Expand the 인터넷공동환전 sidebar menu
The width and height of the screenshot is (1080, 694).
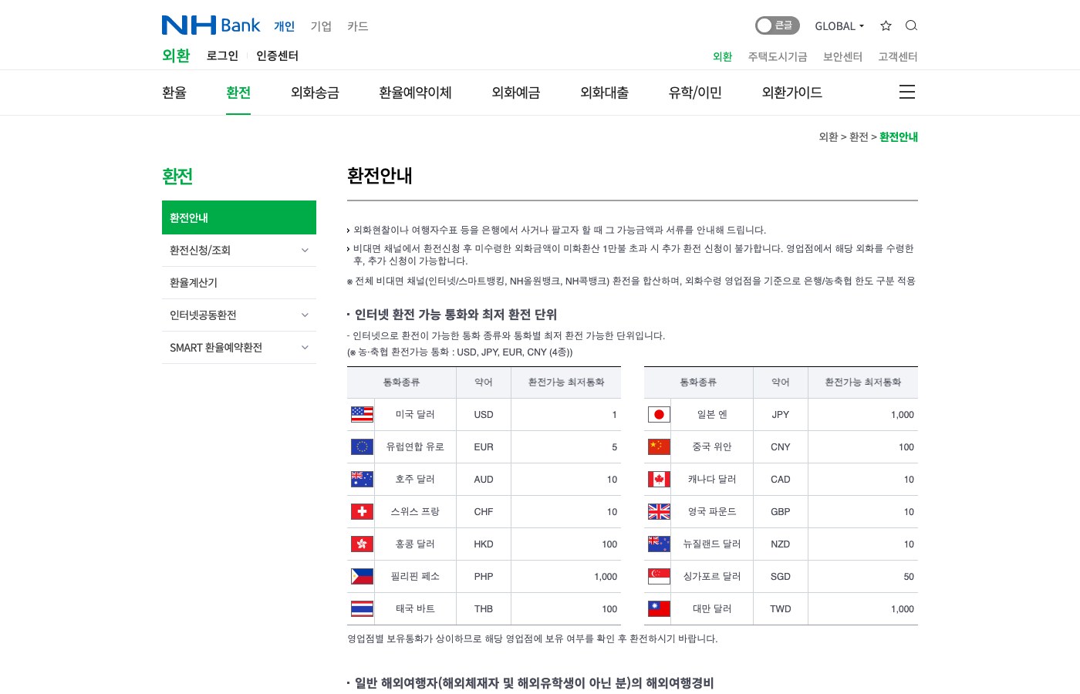click(x=239, y=315)
